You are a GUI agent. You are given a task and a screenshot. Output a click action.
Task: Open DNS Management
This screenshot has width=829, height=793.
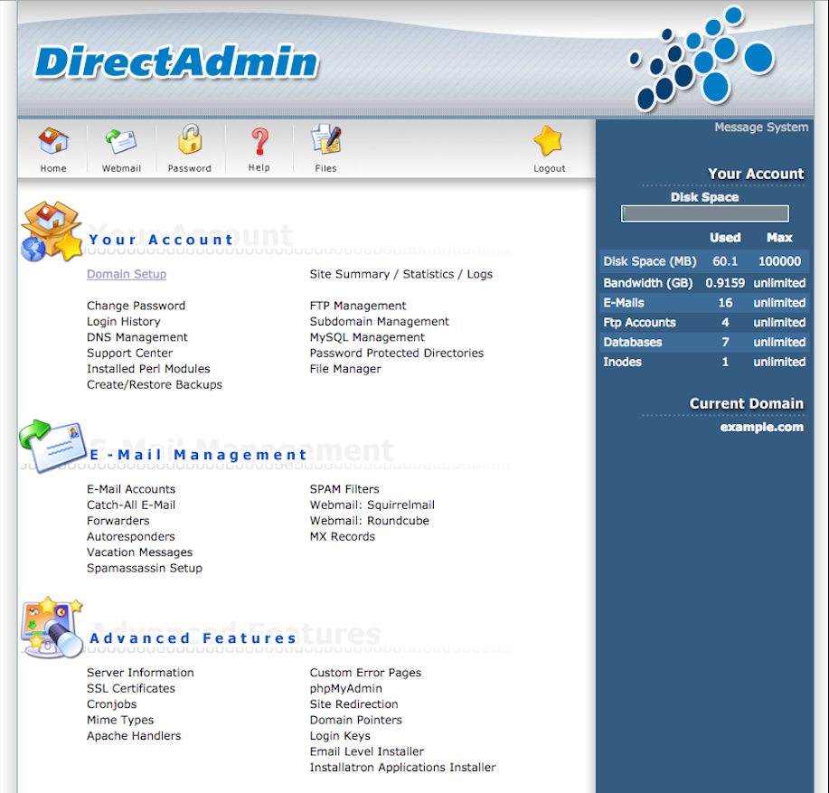tap(137, 337)
